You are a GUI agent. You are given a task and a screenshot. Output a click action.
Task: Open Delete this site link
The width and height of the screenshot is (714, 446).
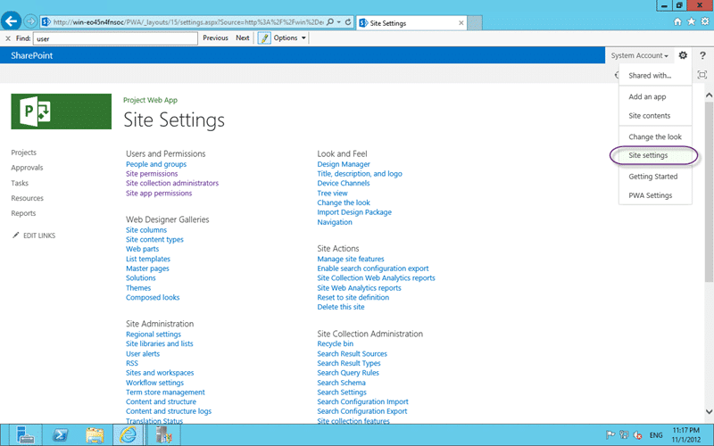point(341,307)
